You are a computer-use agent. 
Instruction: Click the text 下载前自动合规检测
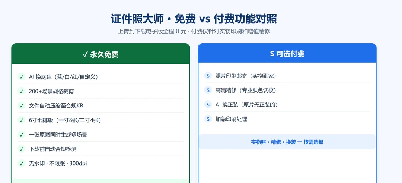point(52,149)
